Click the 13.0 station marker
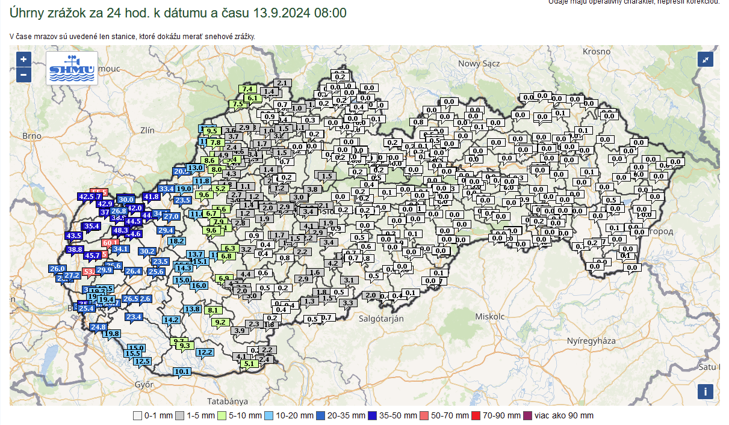The image size is (729, 425). (196, 168)
